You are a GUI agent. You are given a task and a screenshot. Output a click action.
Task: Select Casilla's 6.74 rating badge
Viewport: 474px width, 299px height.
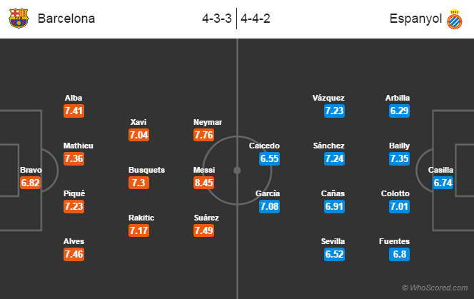(443, 183)
